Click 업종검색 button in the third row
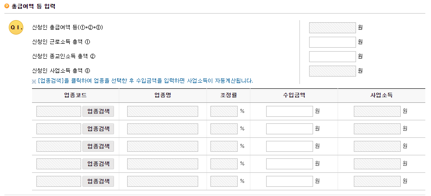 98,147
